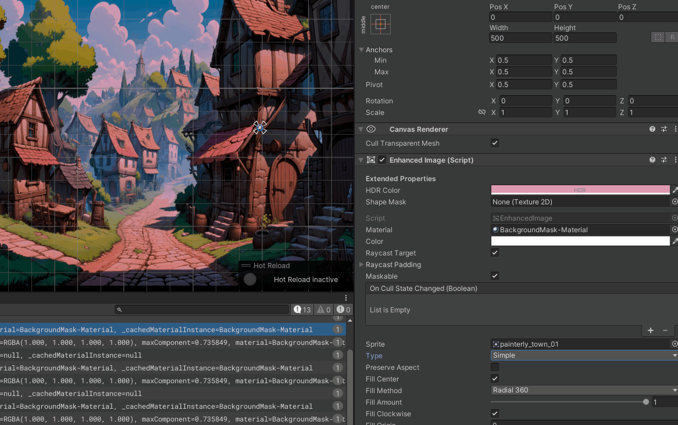The width and height of the screenshot is (678, 425).
Task: Click the error count icon in console toolbar
Action: pyautogui.click(x=343, y=309)
